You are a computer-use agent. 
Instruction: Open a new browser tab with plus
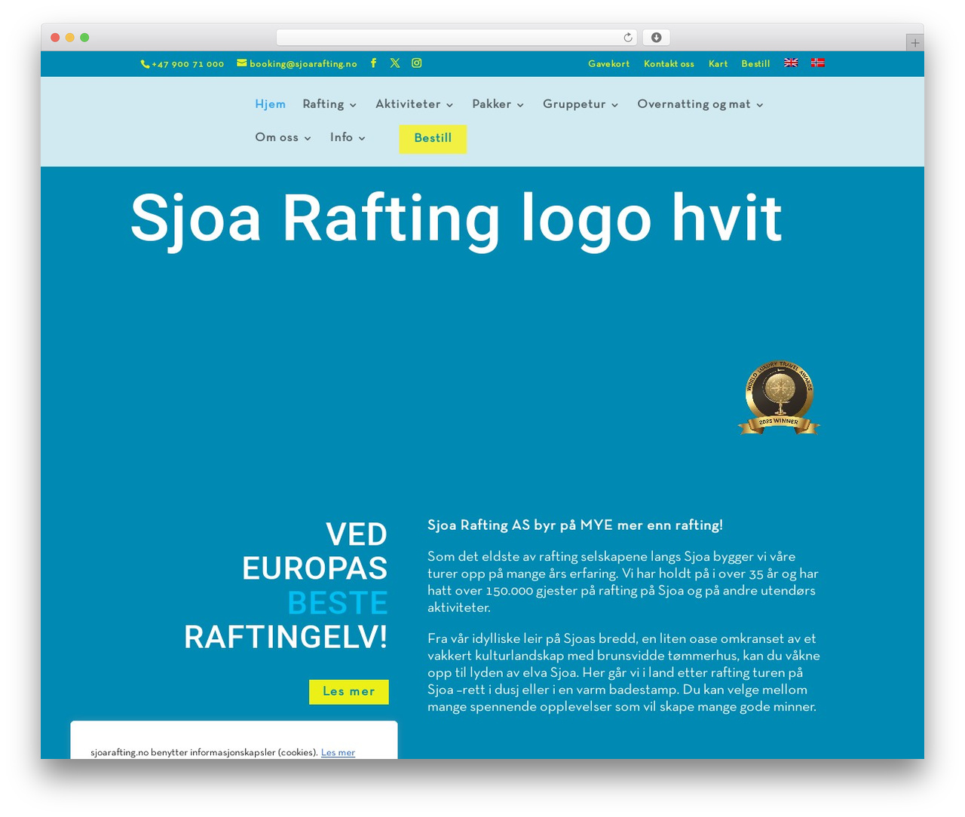click(x=915, y=43)
